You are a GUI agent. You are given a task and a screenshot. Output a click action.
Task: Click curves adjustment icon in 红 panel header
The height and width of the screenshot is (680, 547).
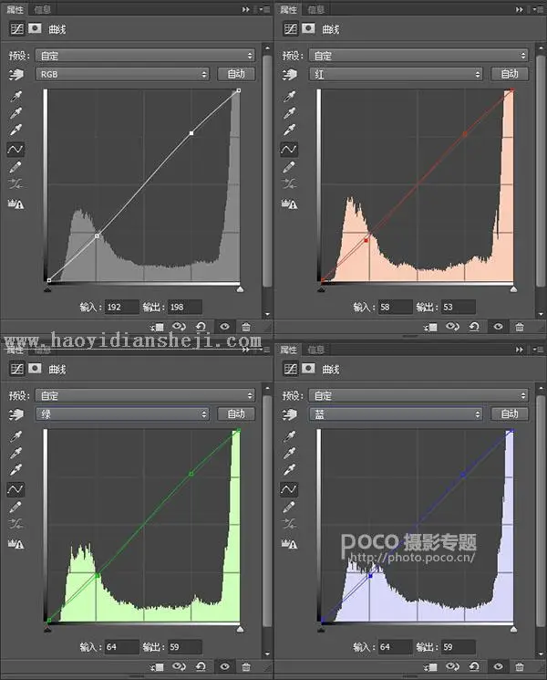(291, 29)
